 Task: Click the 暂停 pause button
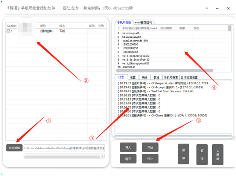point(202,154)
